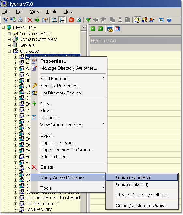Open properties via hammer toolbar icon
183x215 pixels.
45,20
